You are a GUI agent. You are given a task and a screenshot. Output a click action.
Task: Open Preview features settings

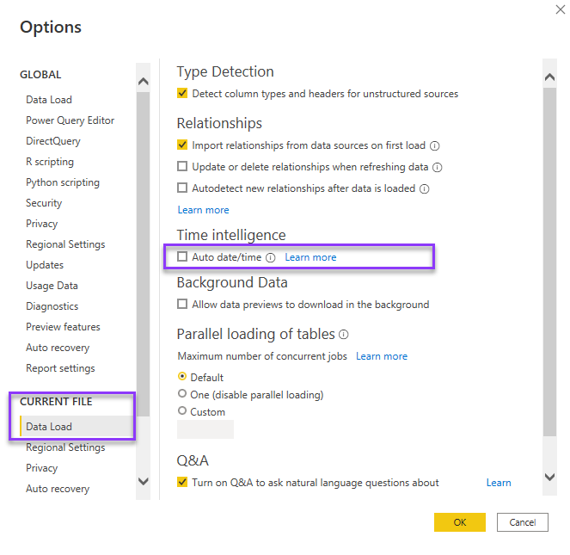click(x=63, y=327)
